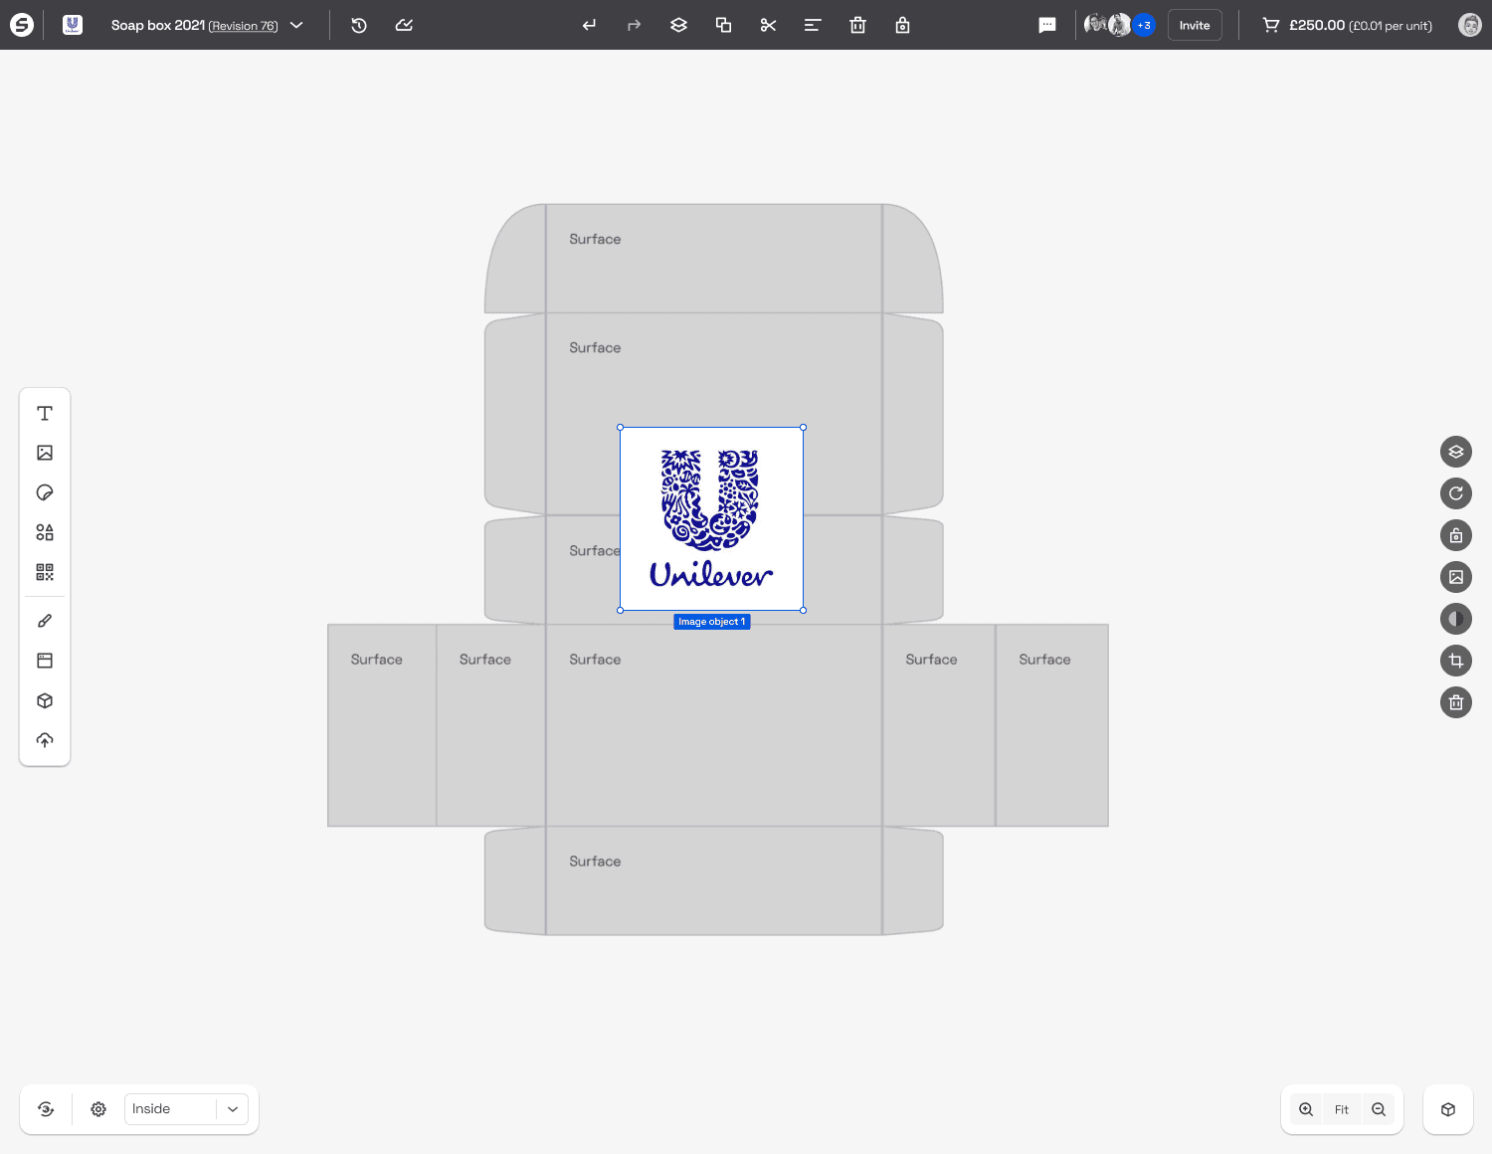Select the Text tool in left toolbar
1492x1154 pixels.
click(45, 413)
